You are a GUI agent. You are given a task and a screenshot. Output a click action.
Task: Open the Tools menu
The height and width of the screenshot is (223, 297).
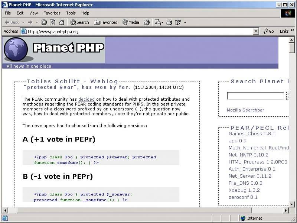coord(71,13)
